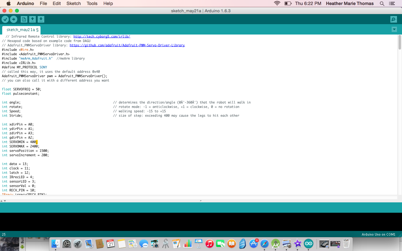
Task: Click the line 'int servoPosition = 1500;'
Action: (25, 151)
